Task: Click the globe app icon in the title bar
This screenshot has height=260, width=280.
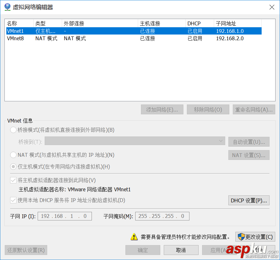Action: pyautogui.click(x=7, y=7)
